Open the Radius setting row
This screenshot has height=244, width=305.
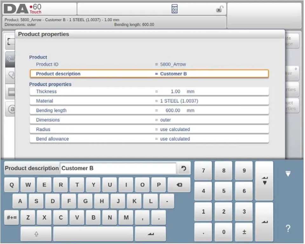(149, 130)
